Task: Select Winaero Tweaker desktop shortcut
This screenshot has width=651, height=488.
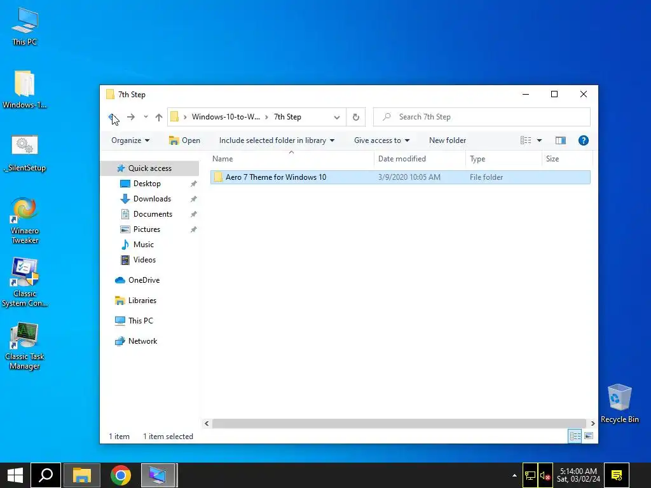Action: [x=25, y=220]
